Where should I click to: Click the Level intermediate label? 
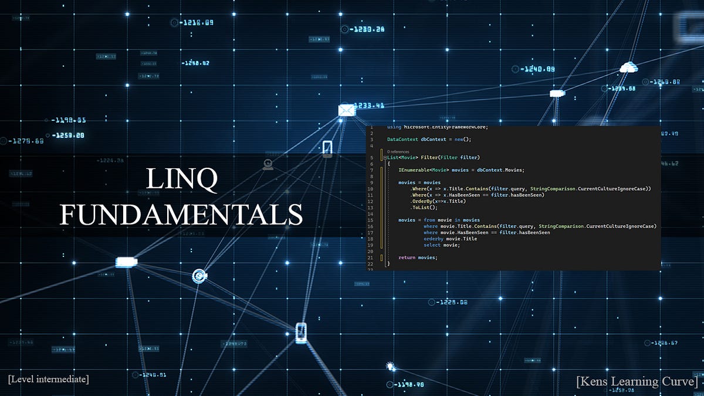(x=48, y=378)
